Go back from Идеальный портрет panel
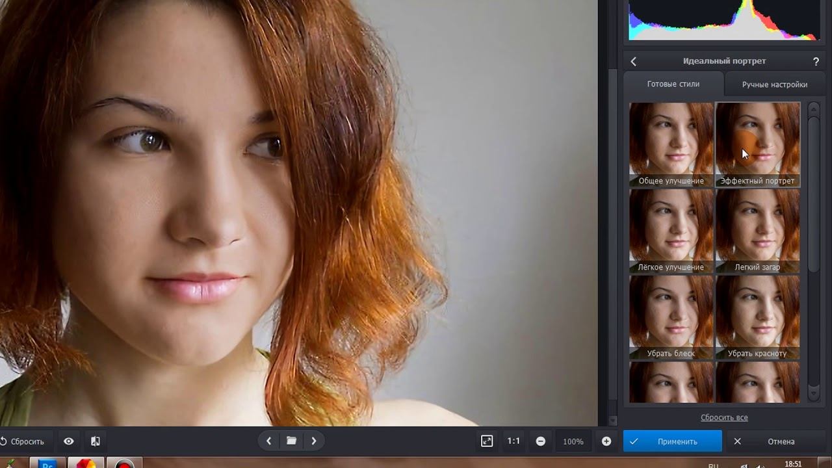This screenshot has height=468, width=832. (x=634, y=61)
